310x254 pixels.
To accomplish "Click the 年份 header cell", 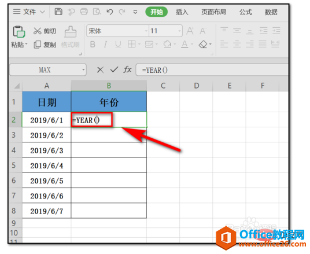I will click(x=109, y=102).
